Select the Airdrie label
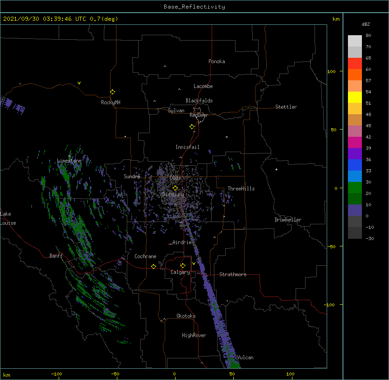This screenshot has width=389, height=380. click(x=182, y=242)
